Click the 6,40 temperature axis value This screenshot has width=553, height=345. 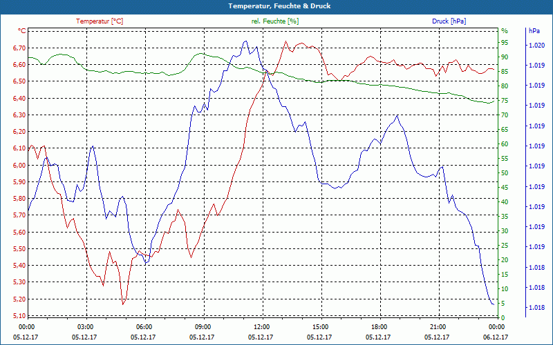pos(19,98)
